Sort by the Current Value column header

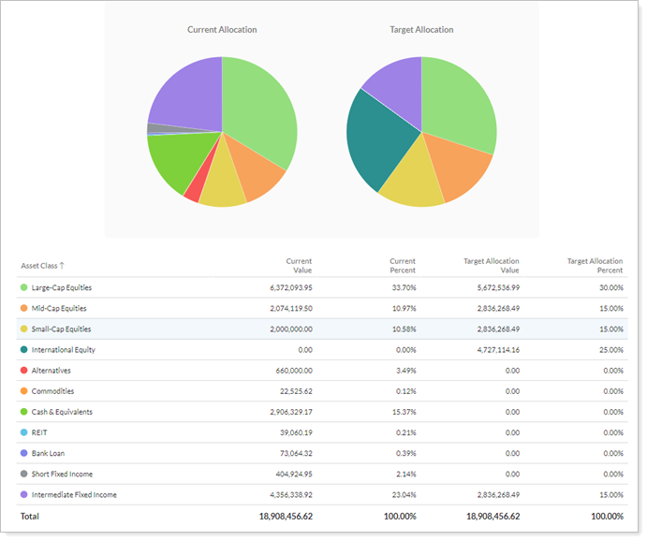(298, 266)
